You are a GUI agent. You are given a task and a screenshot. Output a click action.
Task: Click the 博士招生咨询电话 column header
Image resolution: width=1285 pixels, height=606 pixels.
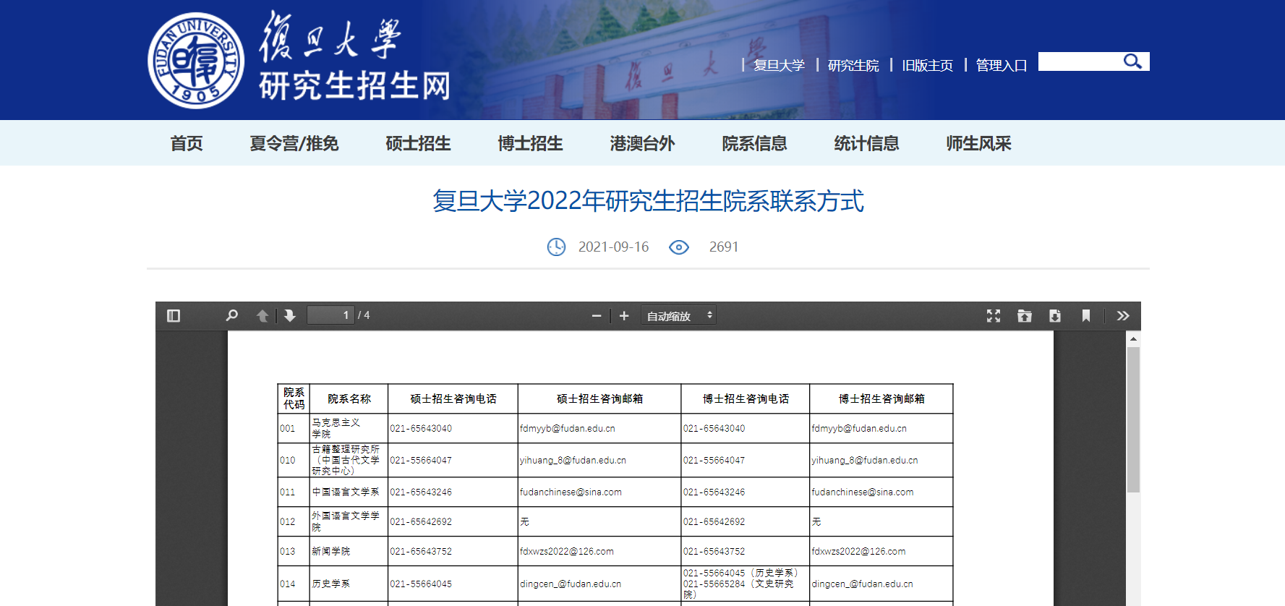(746, 398)
